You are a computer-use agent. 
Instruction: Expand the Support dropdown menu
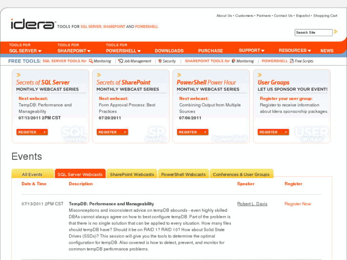(252, 51)
